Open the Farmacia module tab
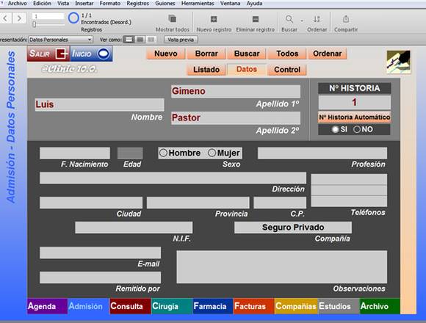The width and height of the screenshot is (426, 323). point(213,306)
